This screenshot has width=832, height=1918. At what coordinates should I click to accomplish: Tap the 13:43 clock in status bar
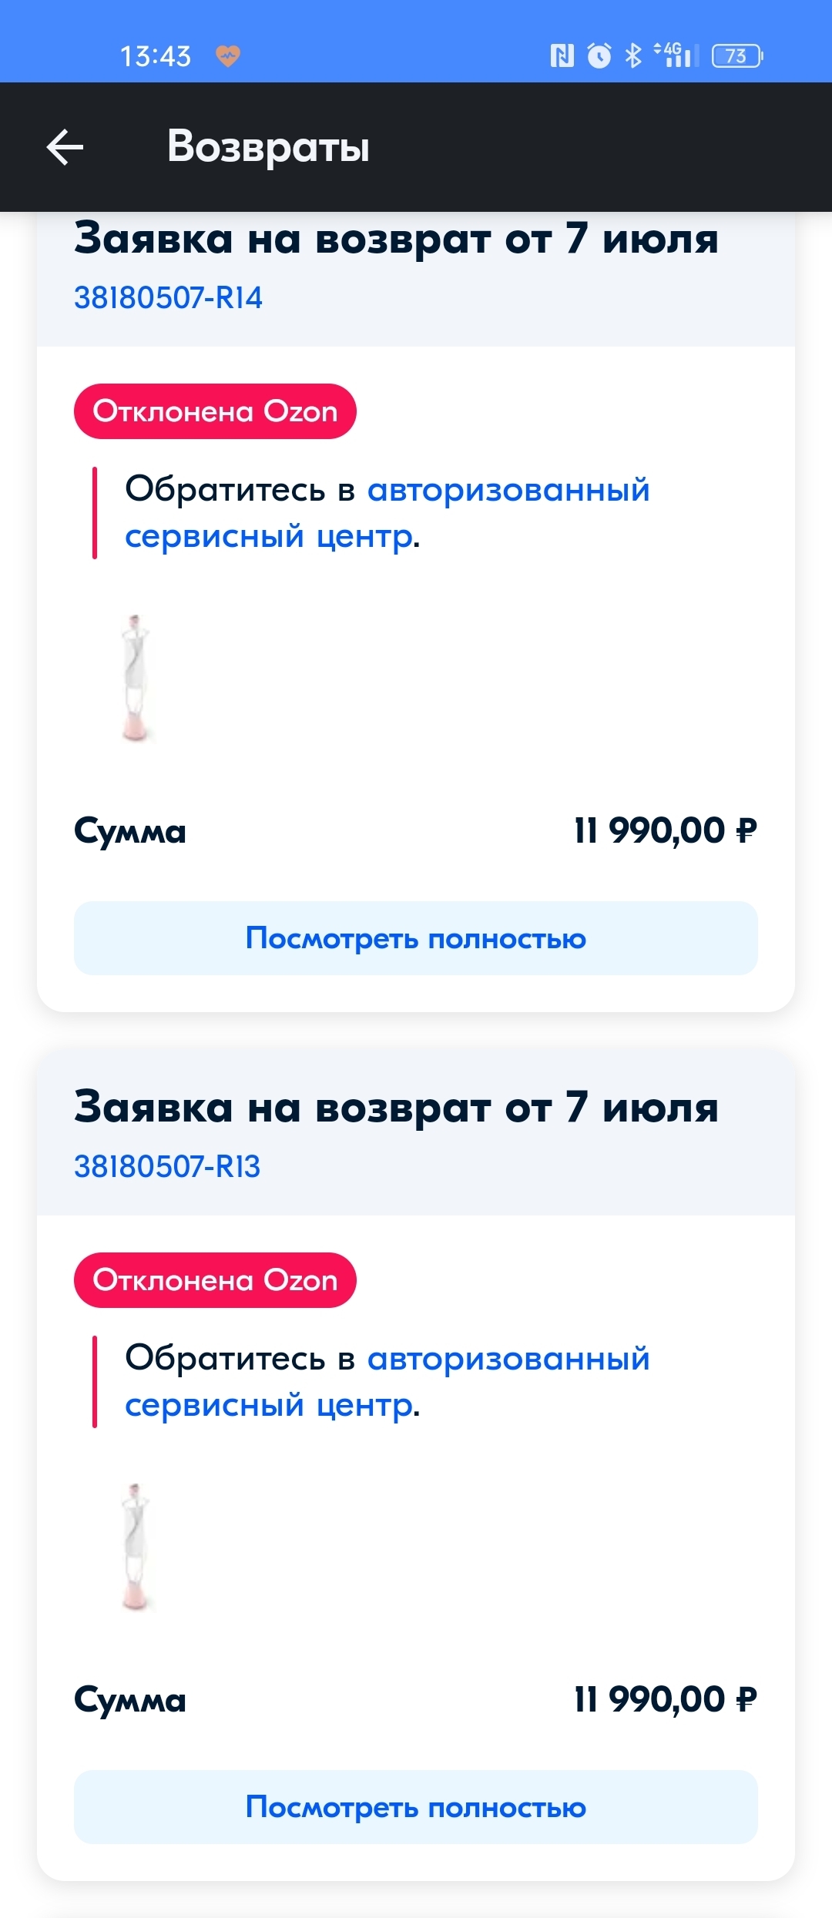point(155,56)
